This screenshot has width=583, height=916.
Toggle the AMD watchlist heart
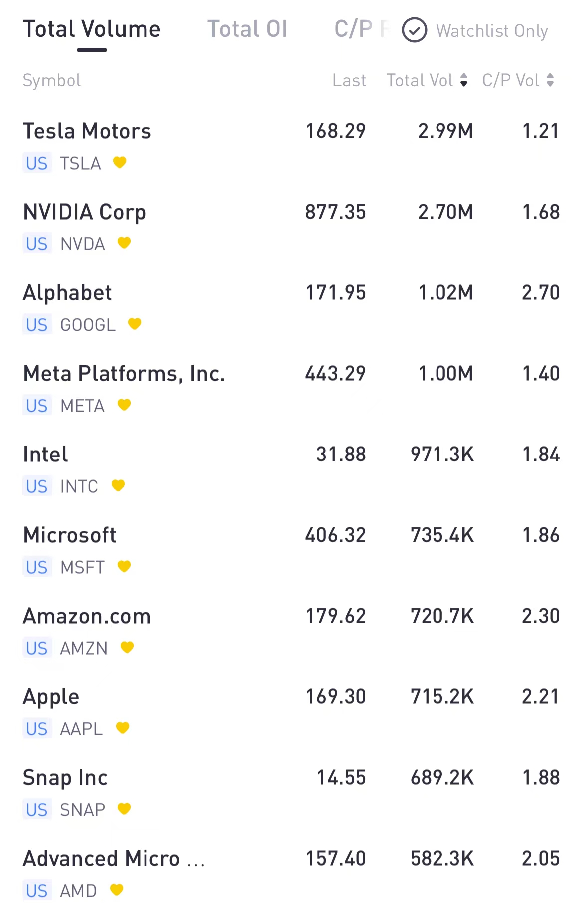click(117, 890)
